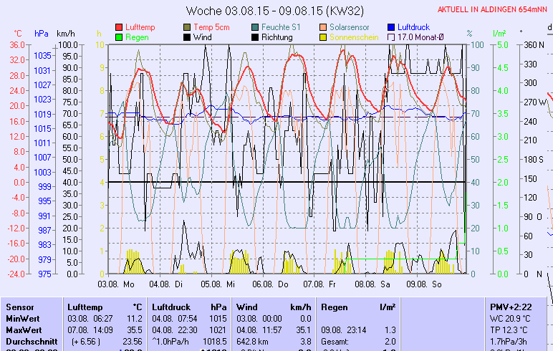Select the Wind column header in table

tap(246, 307)
